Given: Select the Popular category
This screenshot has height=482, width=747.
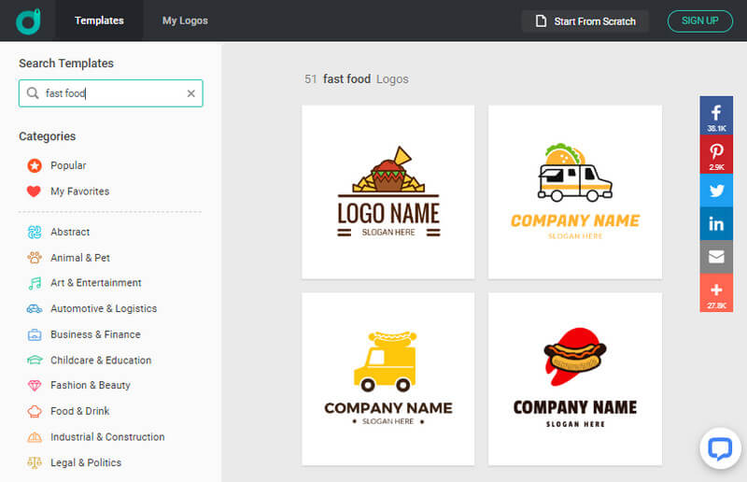Looking at the screenshot, I should point(68,165).
